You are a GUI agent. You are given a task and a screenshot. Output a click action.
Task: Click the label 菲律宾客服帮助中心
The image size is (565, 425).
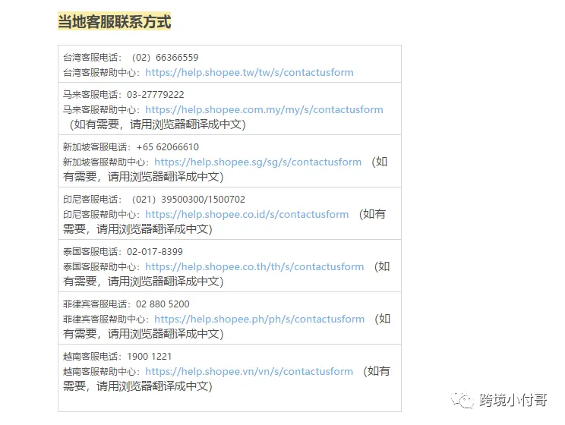click(104, 320)
